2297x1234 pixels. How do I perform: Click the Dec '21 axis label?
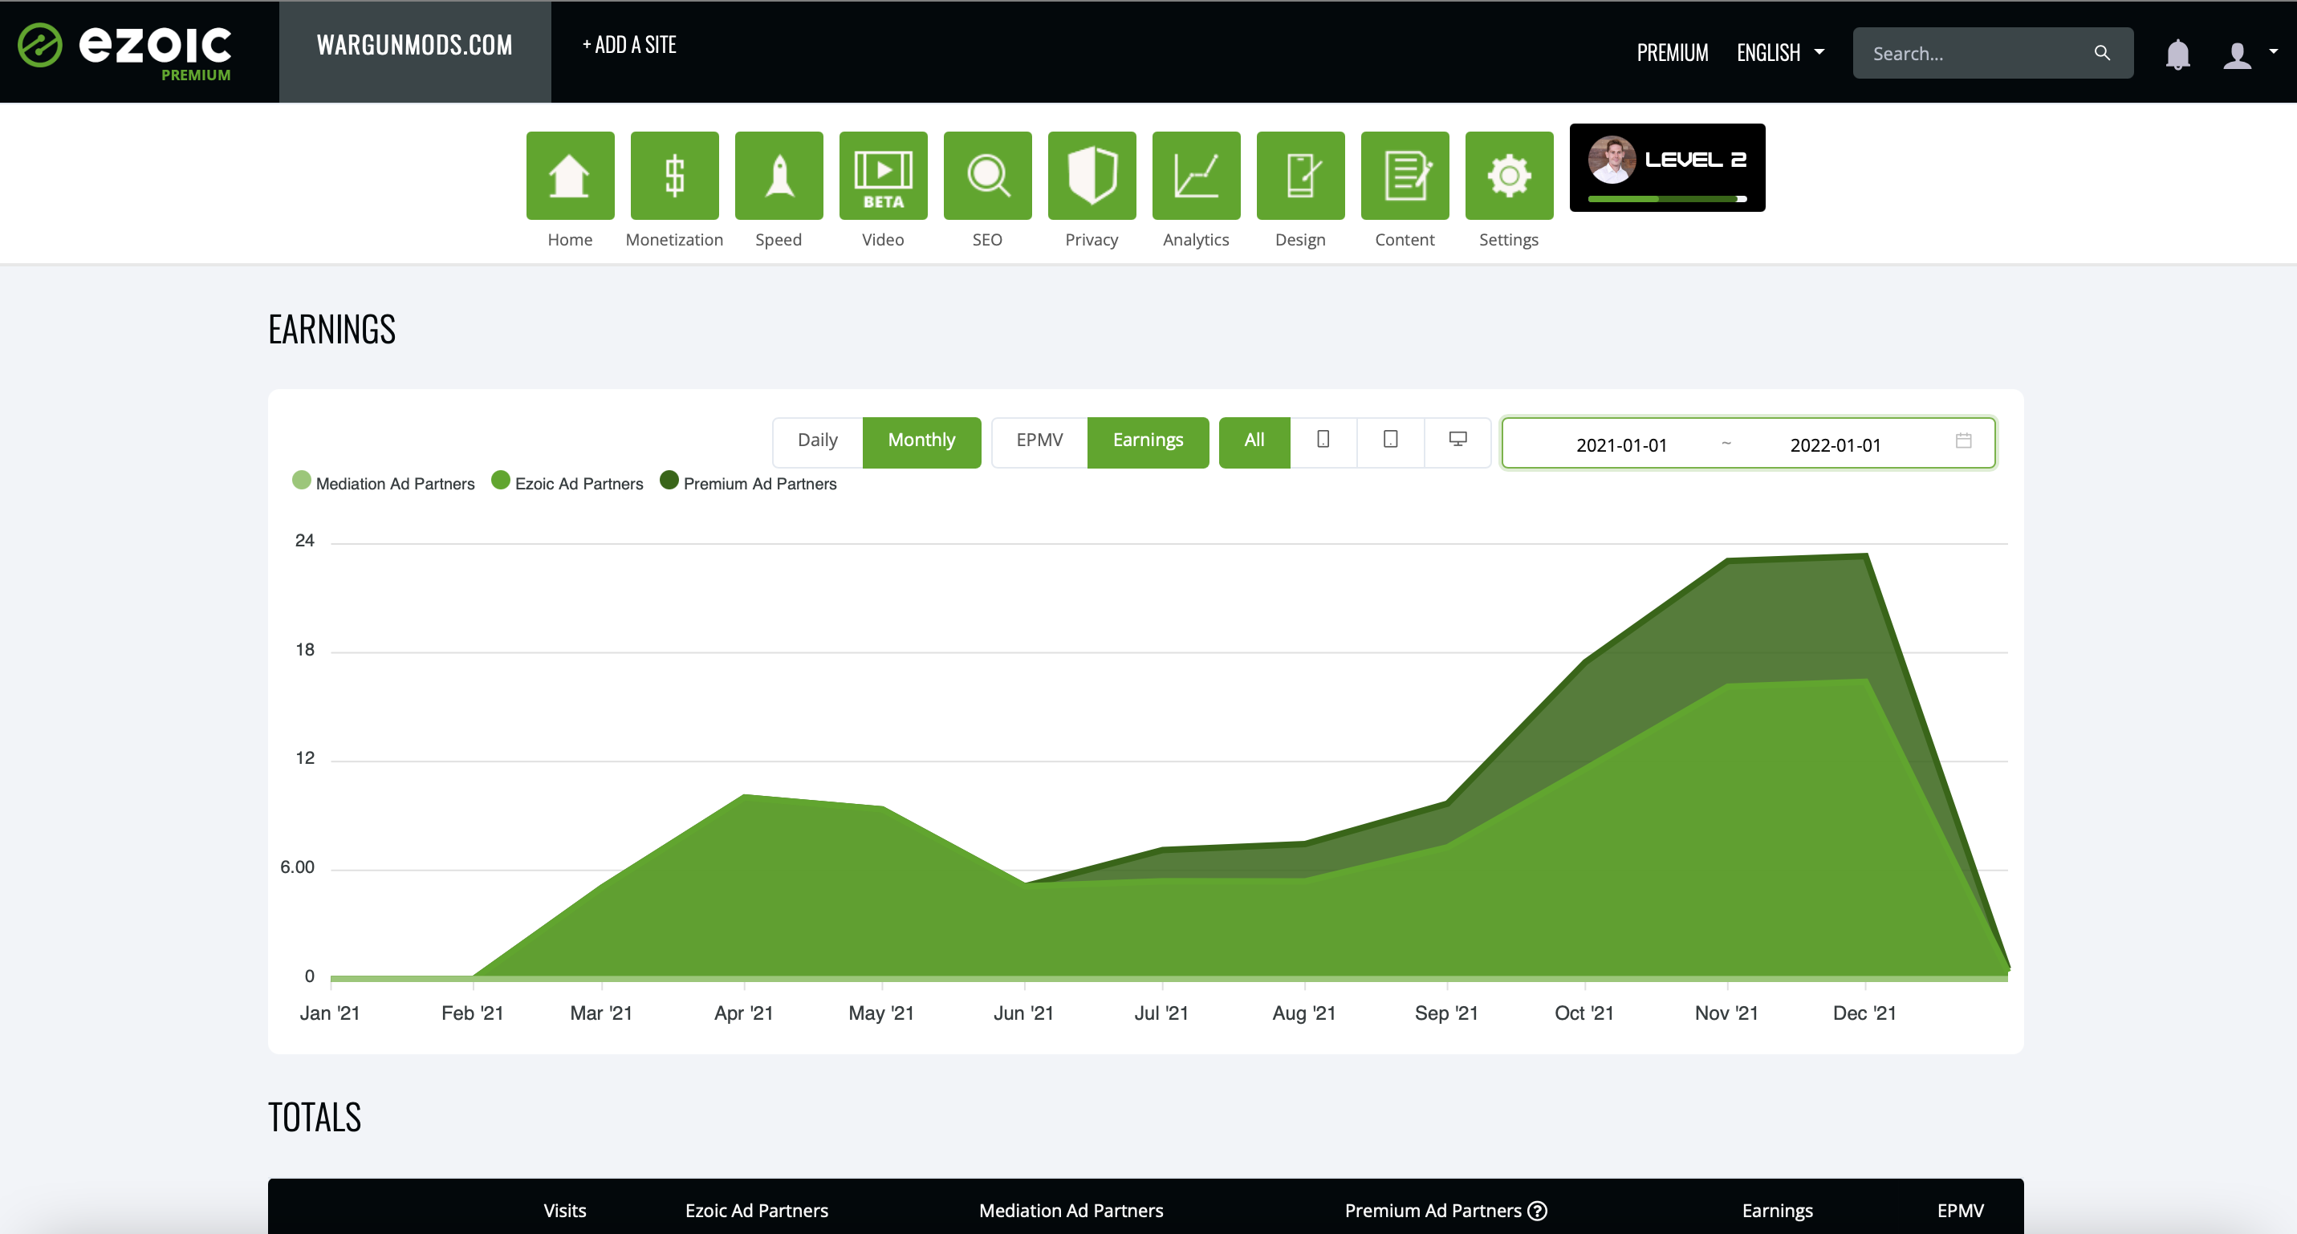click(x=1864, y=1013)
